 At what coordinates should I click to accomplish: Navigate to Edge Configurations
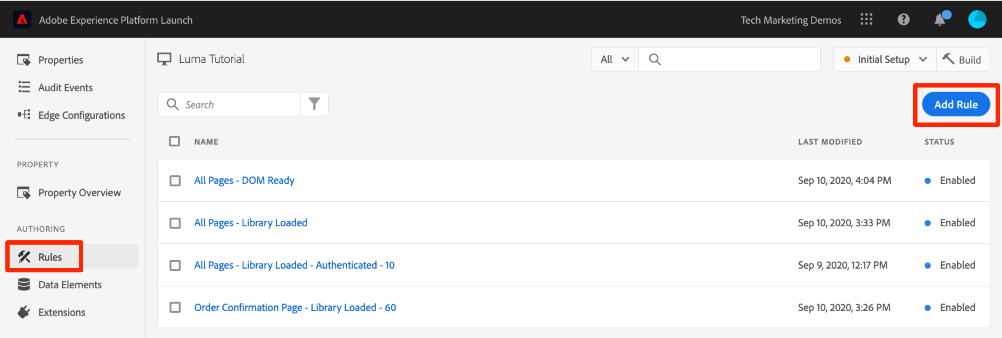81,115
